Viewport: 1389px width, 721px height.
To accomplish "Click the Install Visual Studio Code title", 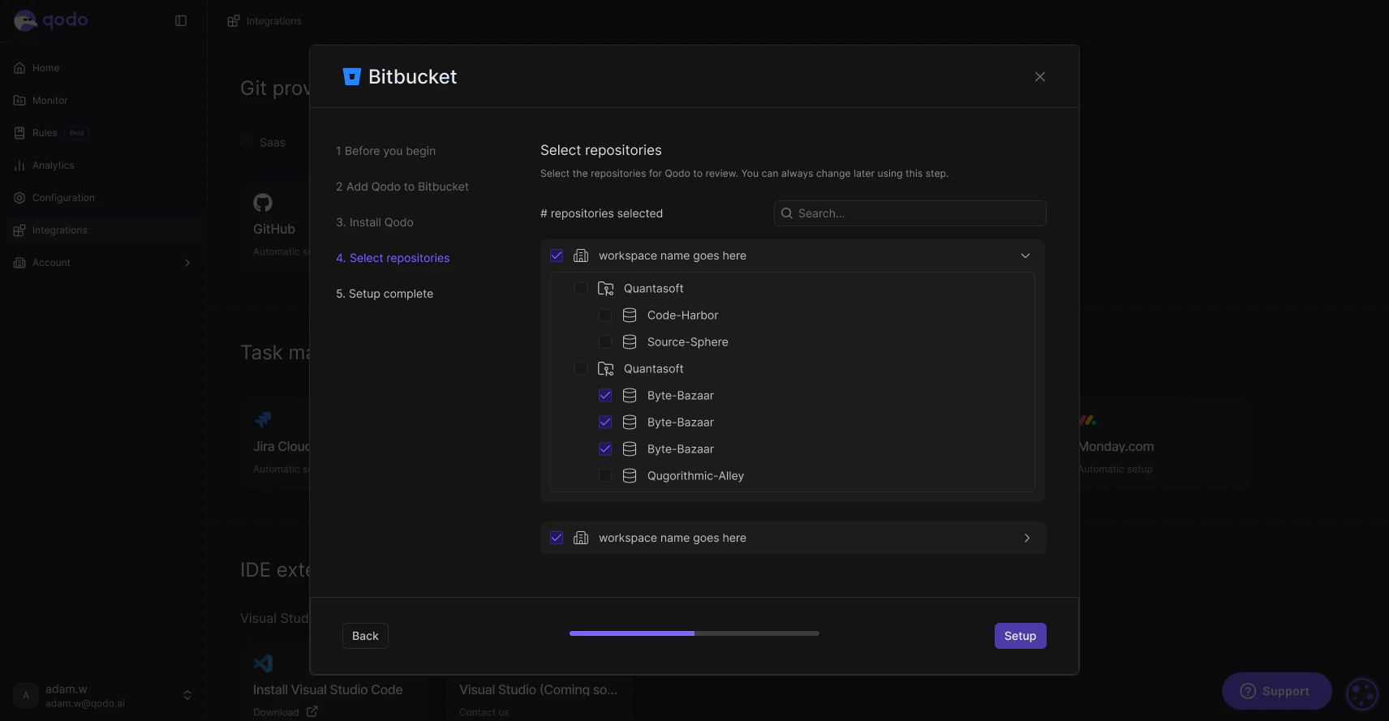I will [328, 689].
